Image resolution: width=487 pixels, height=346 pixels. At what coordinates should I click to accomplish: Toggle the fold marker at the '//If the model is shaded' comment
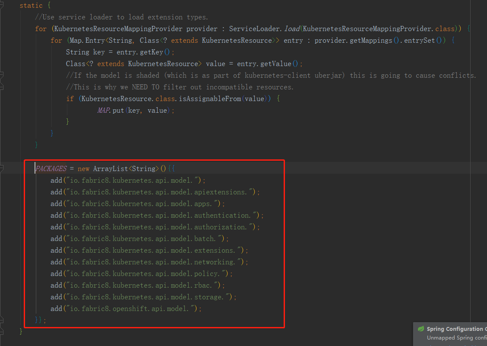click(x=1, y=75)
